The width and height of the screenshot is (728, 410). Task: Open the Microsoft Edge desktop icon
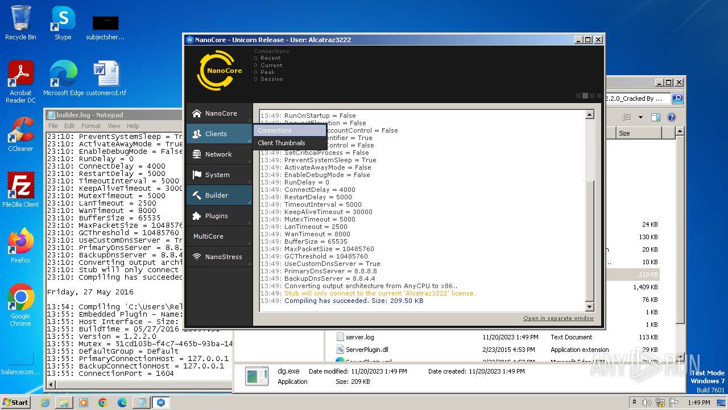coord(63,79)
